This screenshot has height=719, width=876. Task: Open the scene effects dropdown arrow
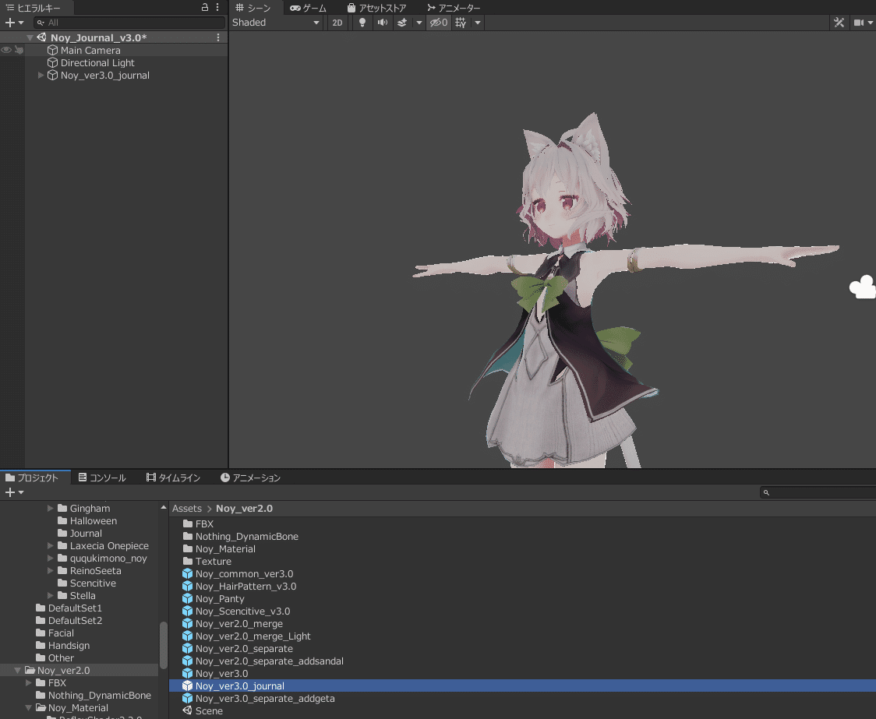(419, 23)
